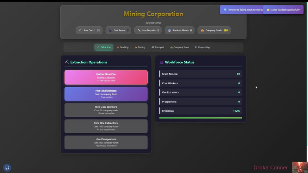The width and height of the screenshot is (308, 173).
Task: Click the pickaxe icon beside Raw Ore
Action: pos(80,30)
